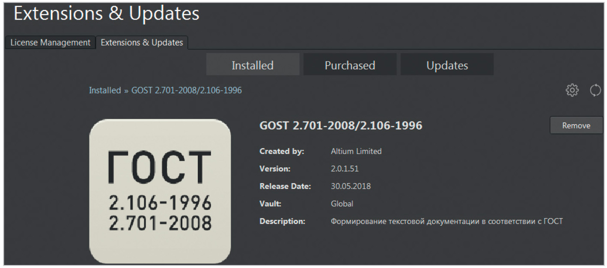Open the Installed section
The height and width of the screenshot is (268, 607).
coord(253,65)
